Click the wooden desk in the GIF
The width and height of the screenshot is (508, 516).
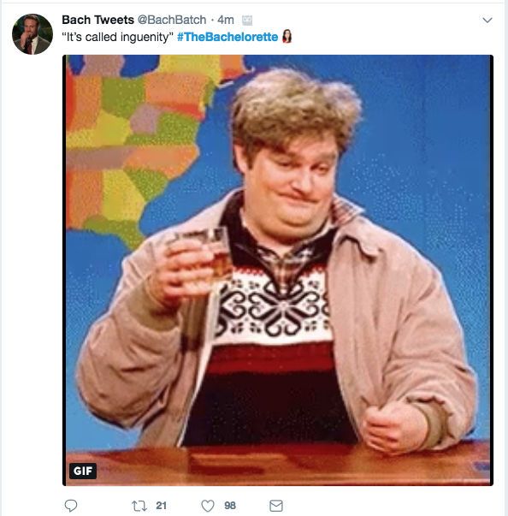pyautogui.click(x=278, y=463)
